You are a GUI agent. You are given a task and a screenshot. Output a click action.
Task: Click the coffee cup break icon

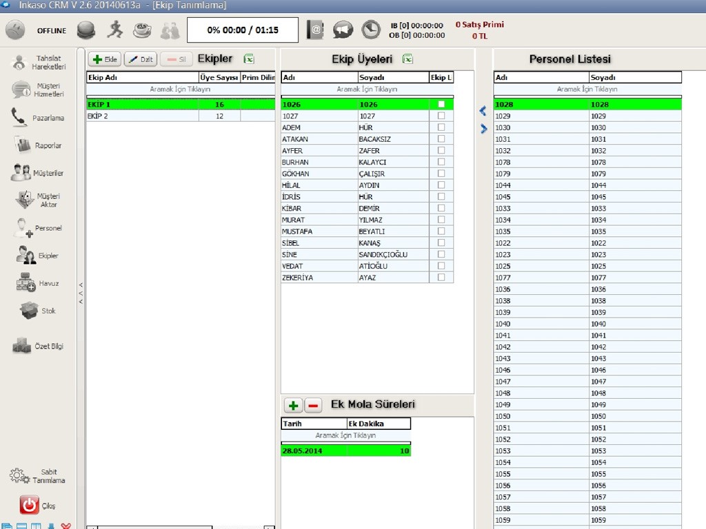142,30
